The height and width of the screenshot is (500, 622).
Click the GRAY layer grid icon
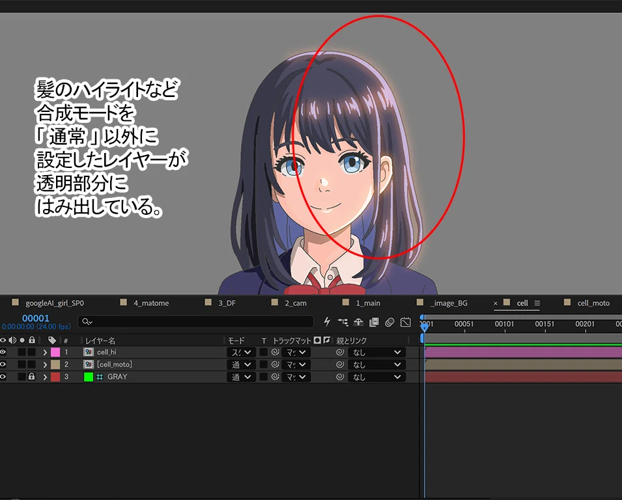point(100,377)
